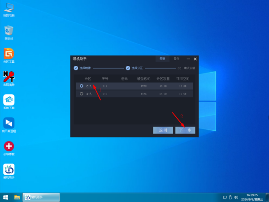The image size is (269, 202).
Task: Click the 卷标 column header
Action: tap(124, 79)
